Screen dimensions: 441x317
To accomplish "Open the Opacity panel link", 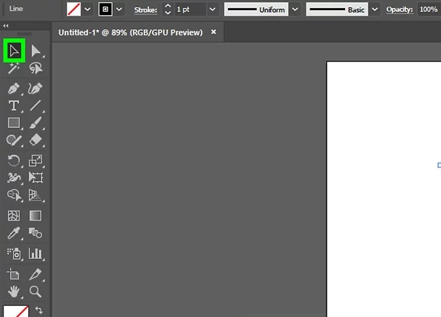I will (399, 10).
